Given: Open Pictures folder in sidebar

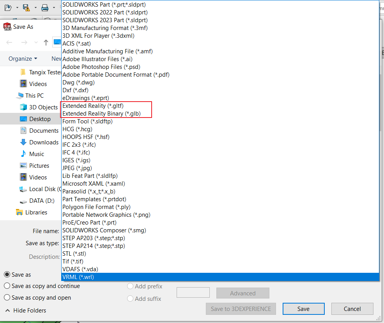Looking at the screenshot, I should [x=34, y=165].
